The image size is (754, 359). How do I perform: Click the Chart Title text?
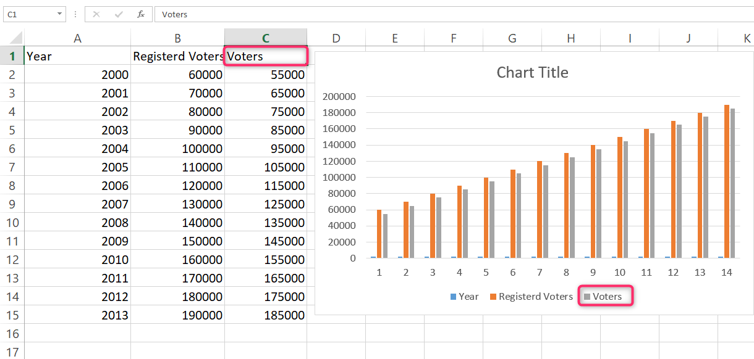click(532, 72)
